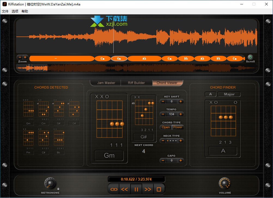
Task: Increase the Tempo value
Action: point(181,114)
